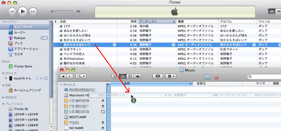Viewport: 281px width, 131px height.
Task: Uncheck the 秋のIndication checkbox
Action: (61, 59)
